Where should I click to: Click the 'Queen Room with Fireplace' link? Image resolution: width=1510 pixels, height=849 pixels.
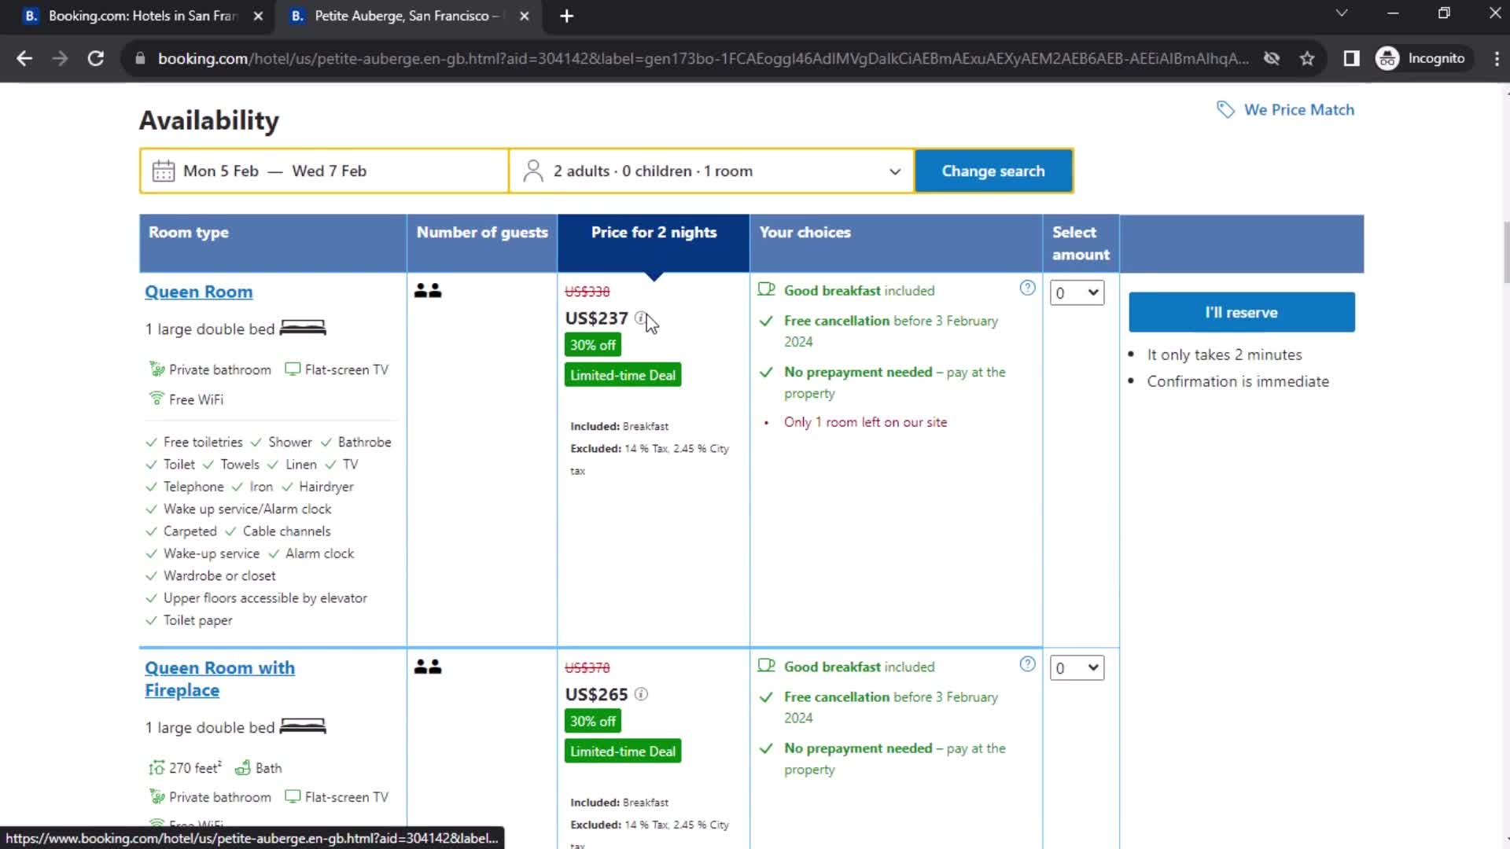coord(219,678)
